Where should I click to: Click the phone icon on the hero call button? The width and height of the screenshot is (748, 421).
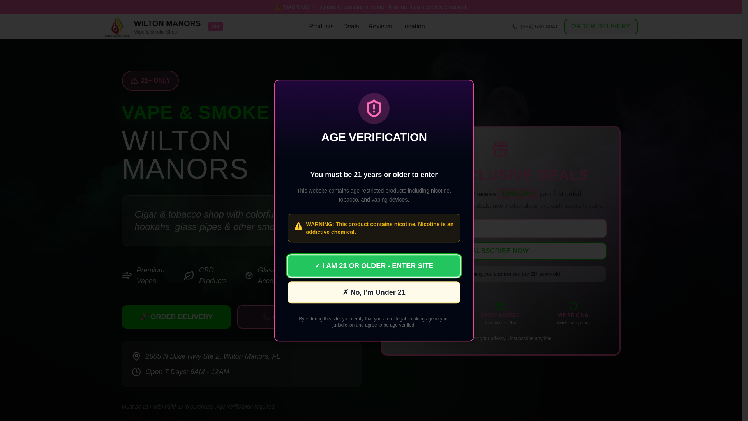[x=266, y=317]
